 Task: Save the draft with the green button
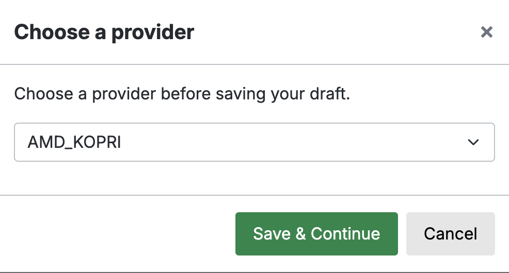coord(316,234)
